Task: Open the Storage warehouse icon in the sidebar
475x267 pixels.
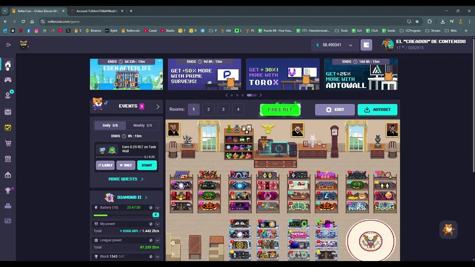Action: tap(8, 175)
